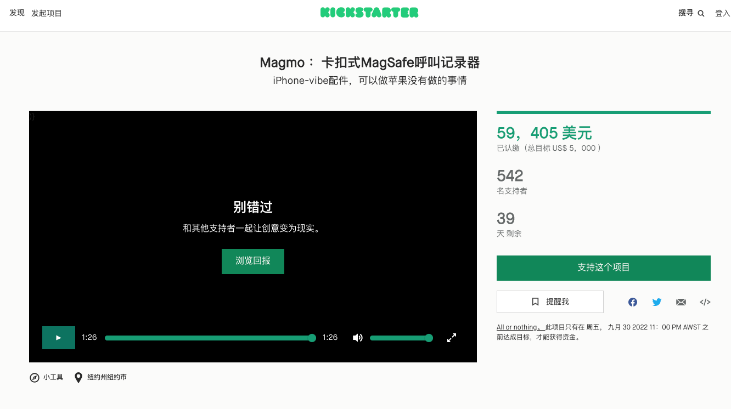The height and width of the screenshot is (409, 731).
Task: Click the 浏览回报 button
Action: (x=252, y=262)
